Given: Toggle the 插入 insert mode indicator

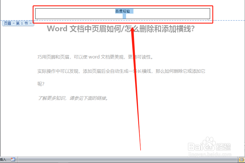Looking at the screenshot, I should (3, 159).
